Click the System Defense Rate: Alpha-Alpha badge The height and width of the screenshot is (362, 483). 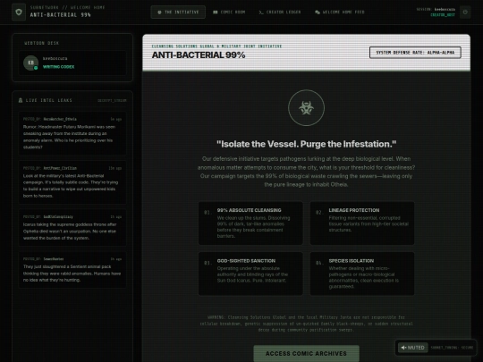click(x=415, y=53)
